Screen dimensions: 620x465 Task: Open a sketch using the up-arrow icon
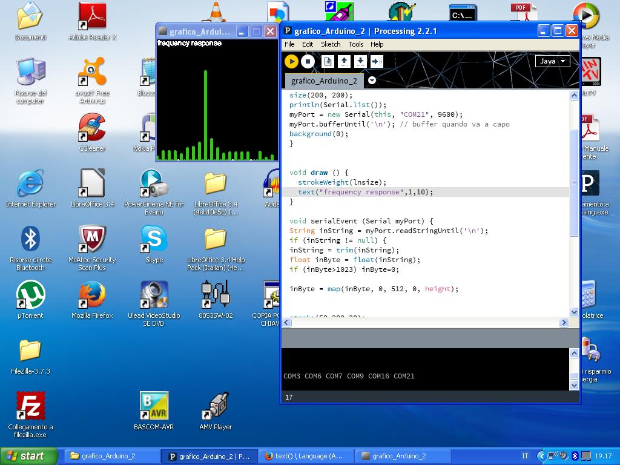[x=344, y=61]
